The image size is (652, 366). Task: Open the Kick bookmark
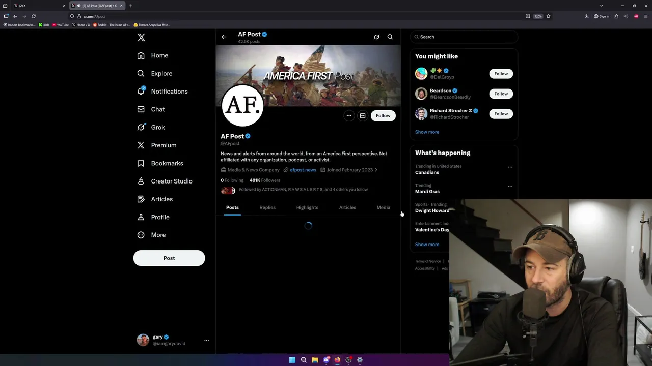coord(44,25)
